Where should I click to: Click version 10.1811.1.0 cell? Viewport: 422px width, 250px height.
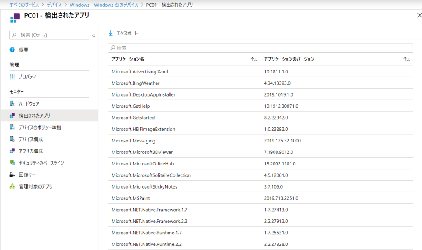276,71
